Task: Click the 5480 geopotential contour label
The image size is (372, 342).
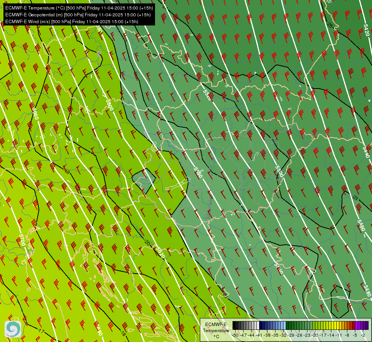Action: click(367, 290)
